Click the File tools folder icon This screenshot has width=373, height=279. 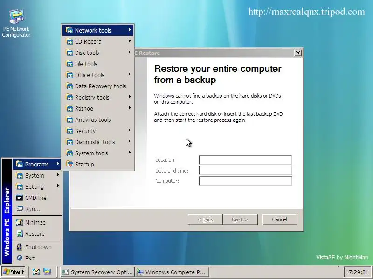point(69,64)
